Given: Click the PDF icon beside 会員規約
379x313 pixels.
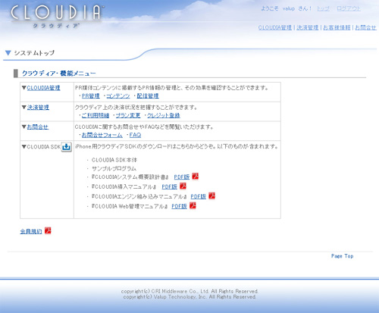Looking at the screenshot, I should 48,230.
